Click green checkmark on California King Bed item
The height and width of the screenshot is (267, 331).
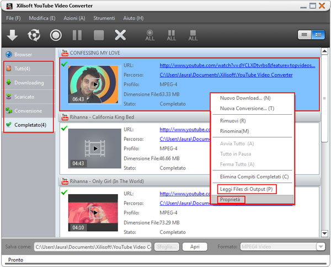(x=64, y=128)
